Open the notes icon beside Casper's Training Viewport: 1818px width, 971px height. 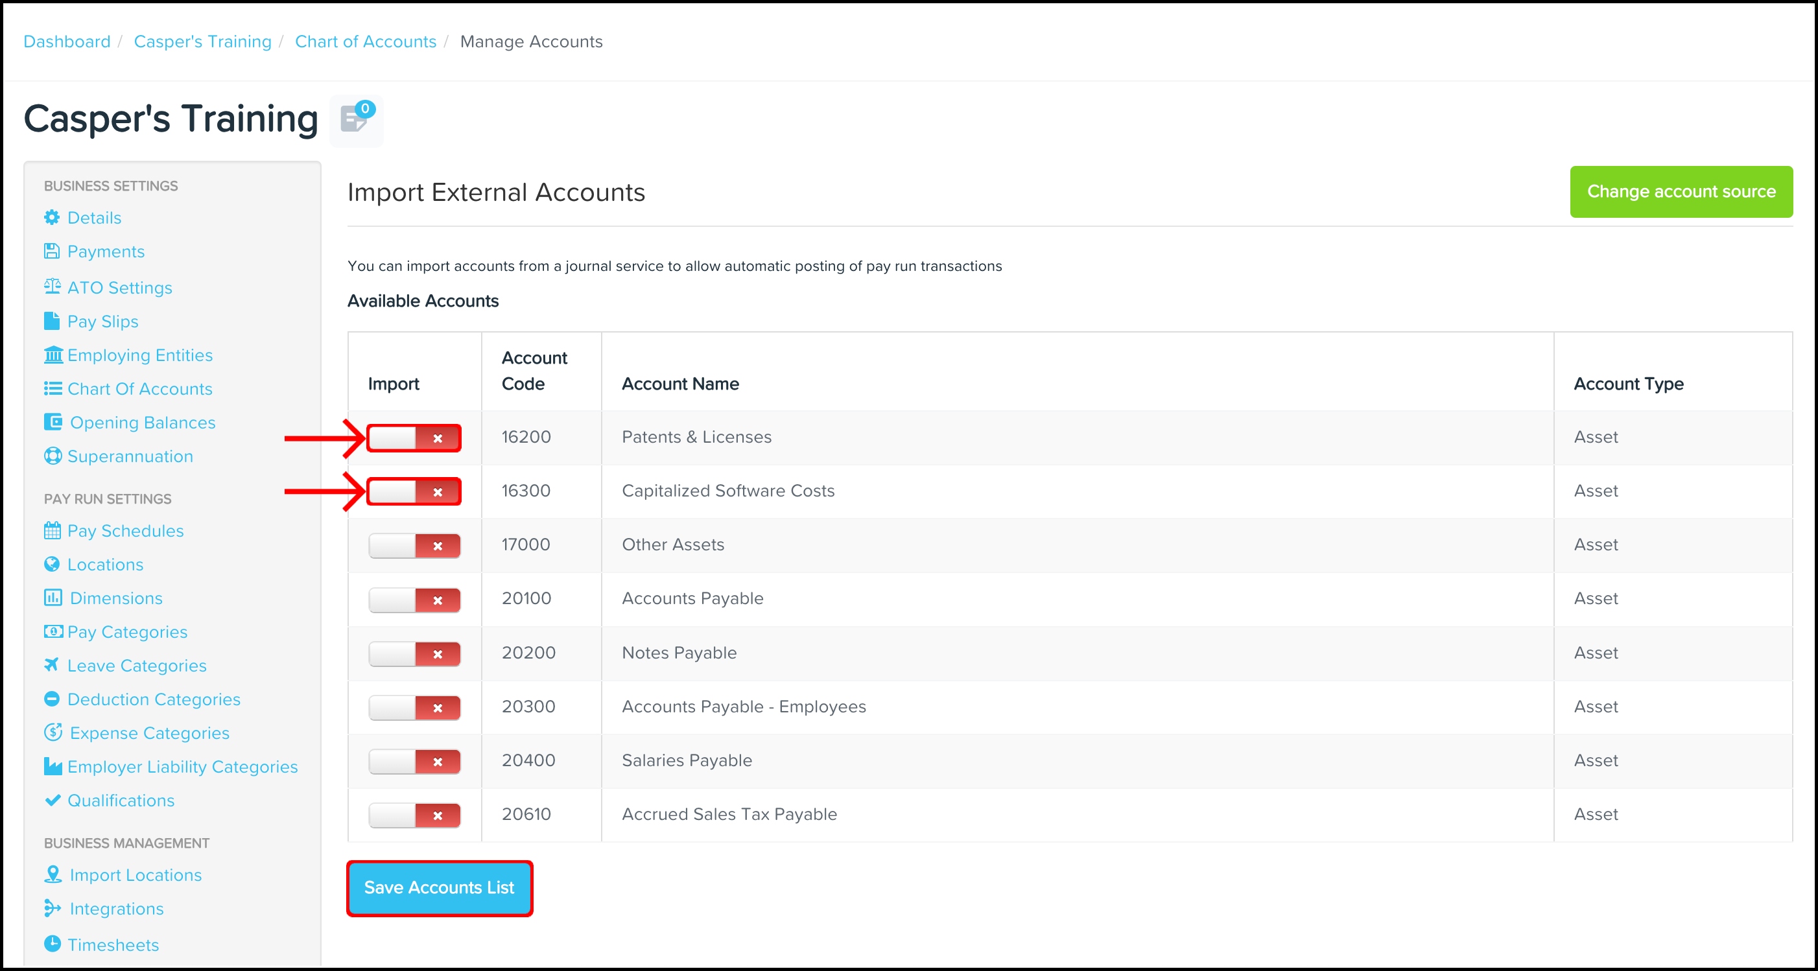pos(355,121)
